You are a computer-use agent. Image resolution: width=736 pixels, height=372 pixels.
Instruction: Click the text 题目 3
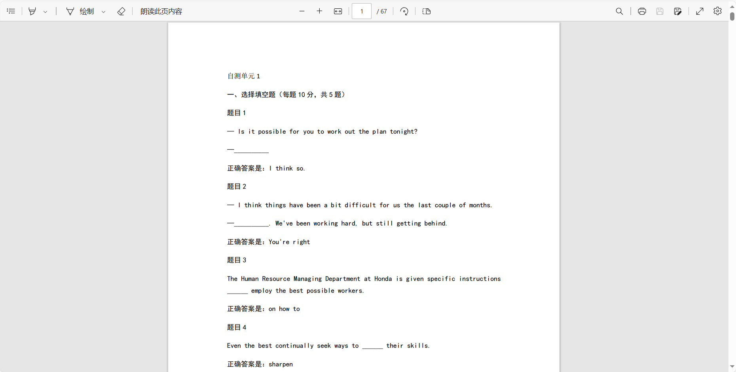237,260
